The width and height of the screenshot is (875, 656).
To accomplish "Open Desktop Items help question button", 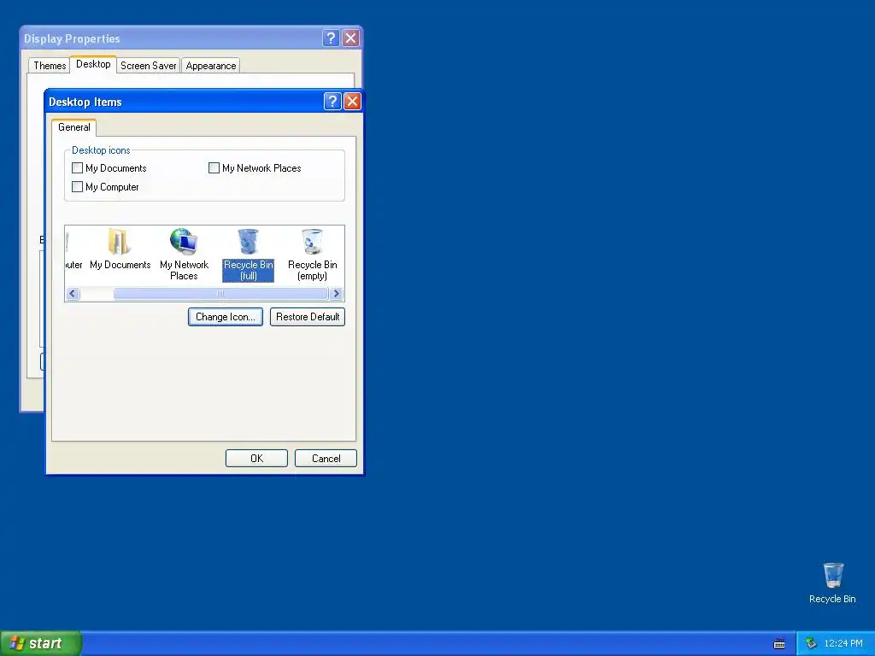I will click(x=332, y=102).
